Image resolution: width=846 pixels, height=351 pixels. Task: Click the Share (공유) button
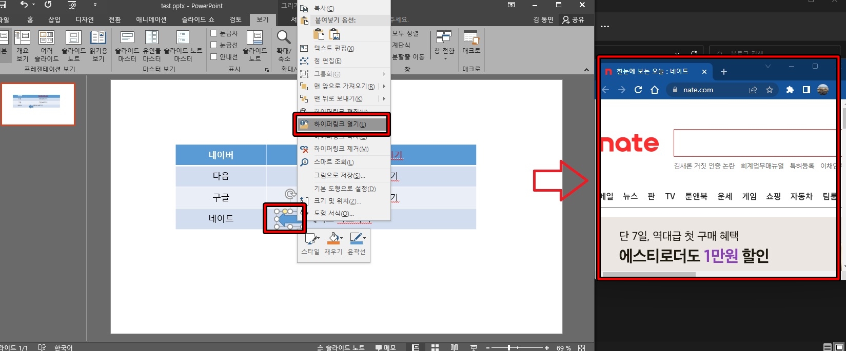[x=574, y=19]
